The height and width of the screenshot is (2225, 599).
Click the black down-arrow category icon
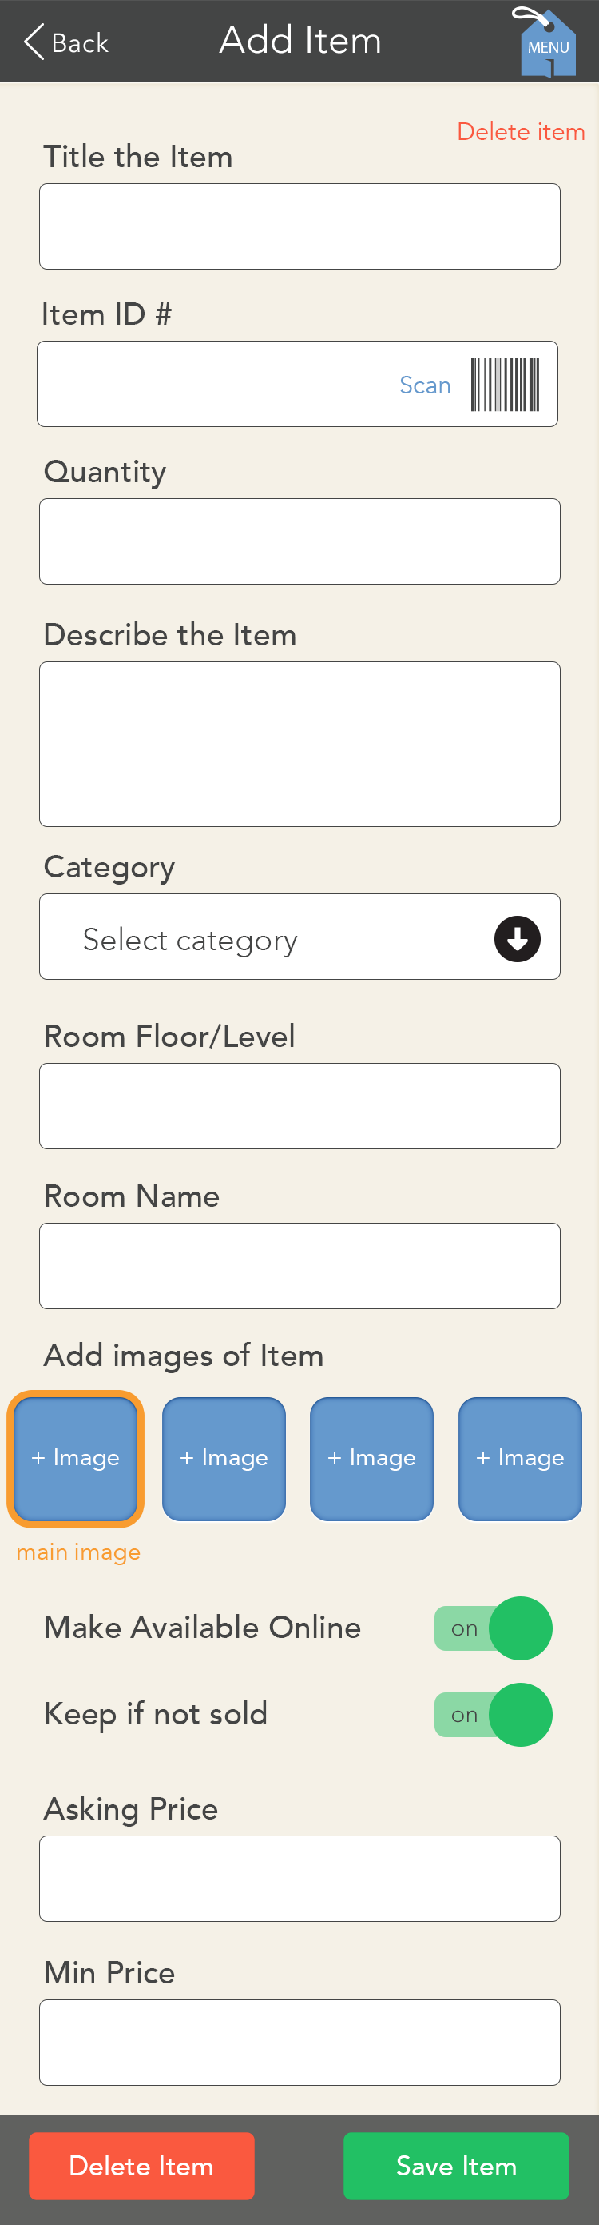[517, 938]
